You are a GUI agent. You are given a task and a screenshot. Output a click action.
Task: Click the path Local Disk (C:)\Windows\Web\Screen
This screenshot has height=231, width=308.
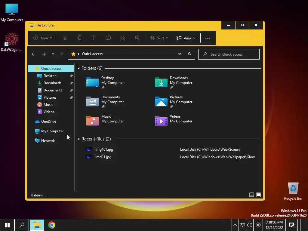click(210, 149)
